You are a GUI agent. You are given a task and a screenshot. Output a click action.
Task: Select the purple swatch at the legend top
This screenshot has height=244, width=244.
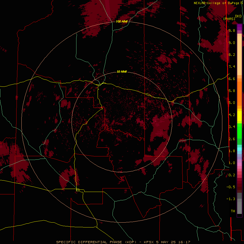coord(239,27)
